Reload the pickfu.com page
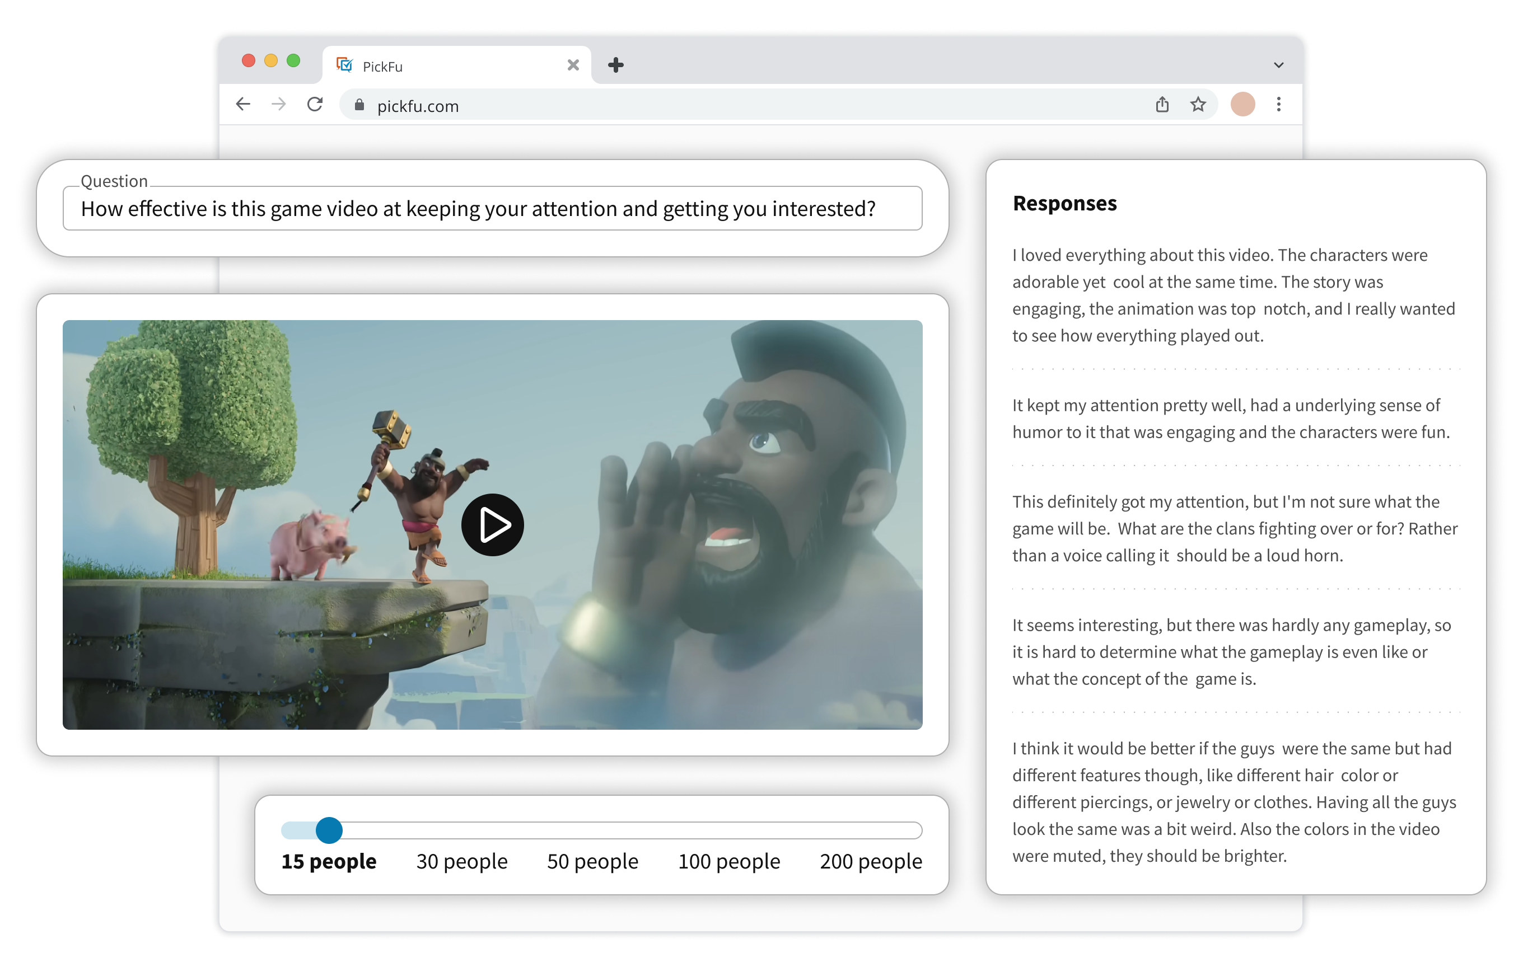Viewport: 1523px width, 967px height. (x=315, y=104)
